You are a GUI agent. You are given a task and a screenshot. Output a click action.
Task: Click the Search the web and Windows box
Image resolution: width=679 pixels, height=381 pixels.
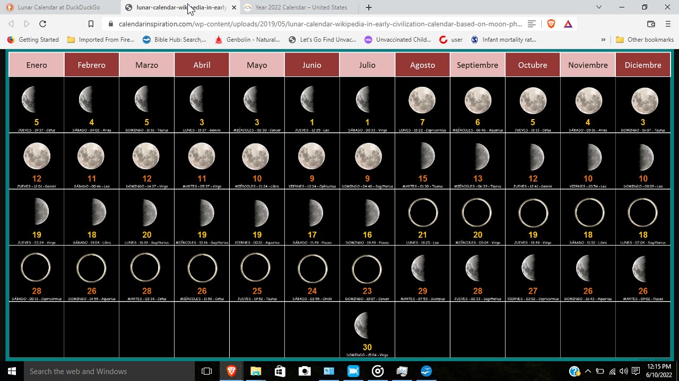(x=110, y=371)
